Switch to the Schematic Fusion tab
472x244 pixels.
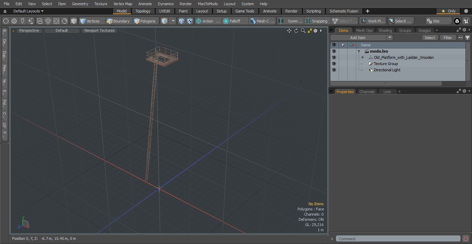(344, 11)
